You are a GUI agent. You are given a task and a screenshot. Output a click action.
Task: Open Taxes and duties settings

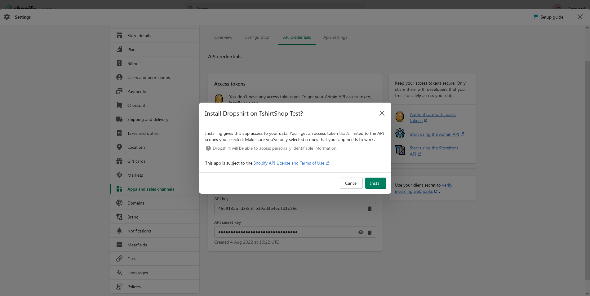pyautogui.click(x=155, y=133)
